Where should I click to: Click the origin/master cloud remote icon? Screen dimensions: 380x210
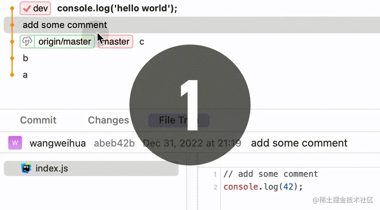[27, 42]
